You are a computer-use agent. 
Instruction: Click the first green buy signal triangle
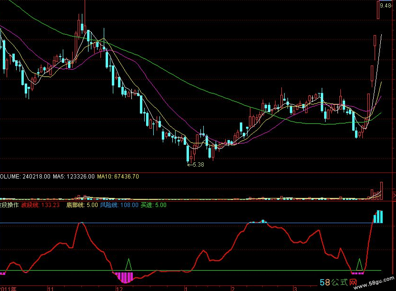point(128,264)
